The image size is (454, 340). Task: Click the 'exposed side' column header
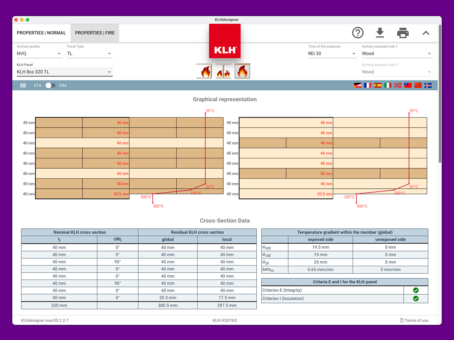(321, 240)
